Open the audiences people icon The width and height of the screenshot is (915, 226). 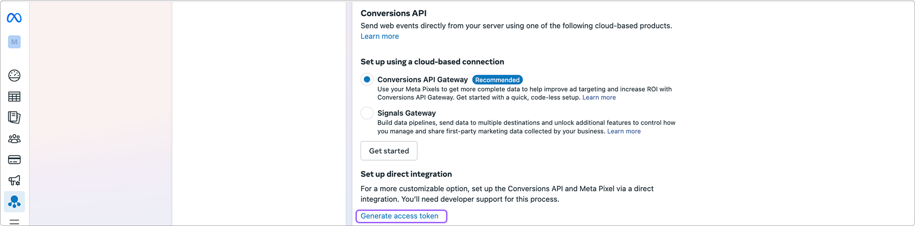14,139
